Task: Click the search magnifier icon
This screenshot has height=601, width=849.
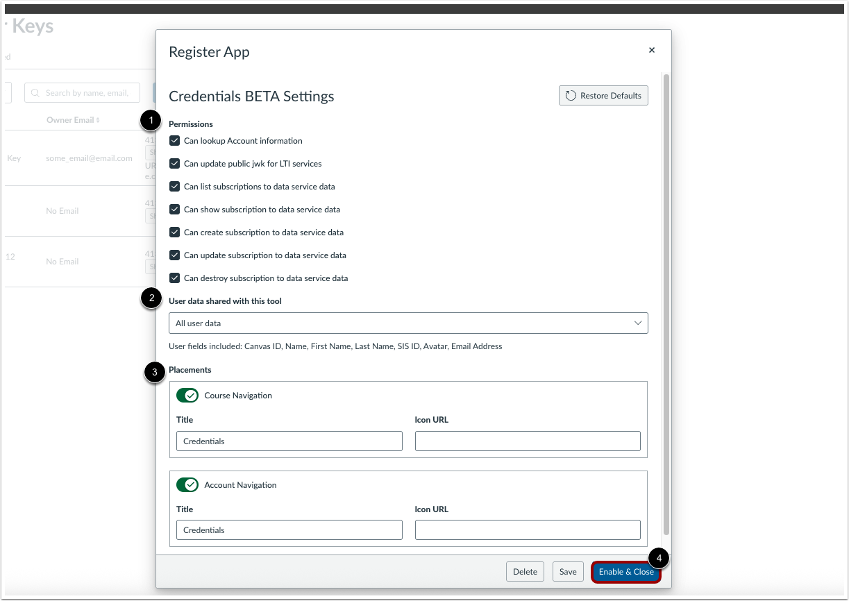Action: (x=35, y=92)
